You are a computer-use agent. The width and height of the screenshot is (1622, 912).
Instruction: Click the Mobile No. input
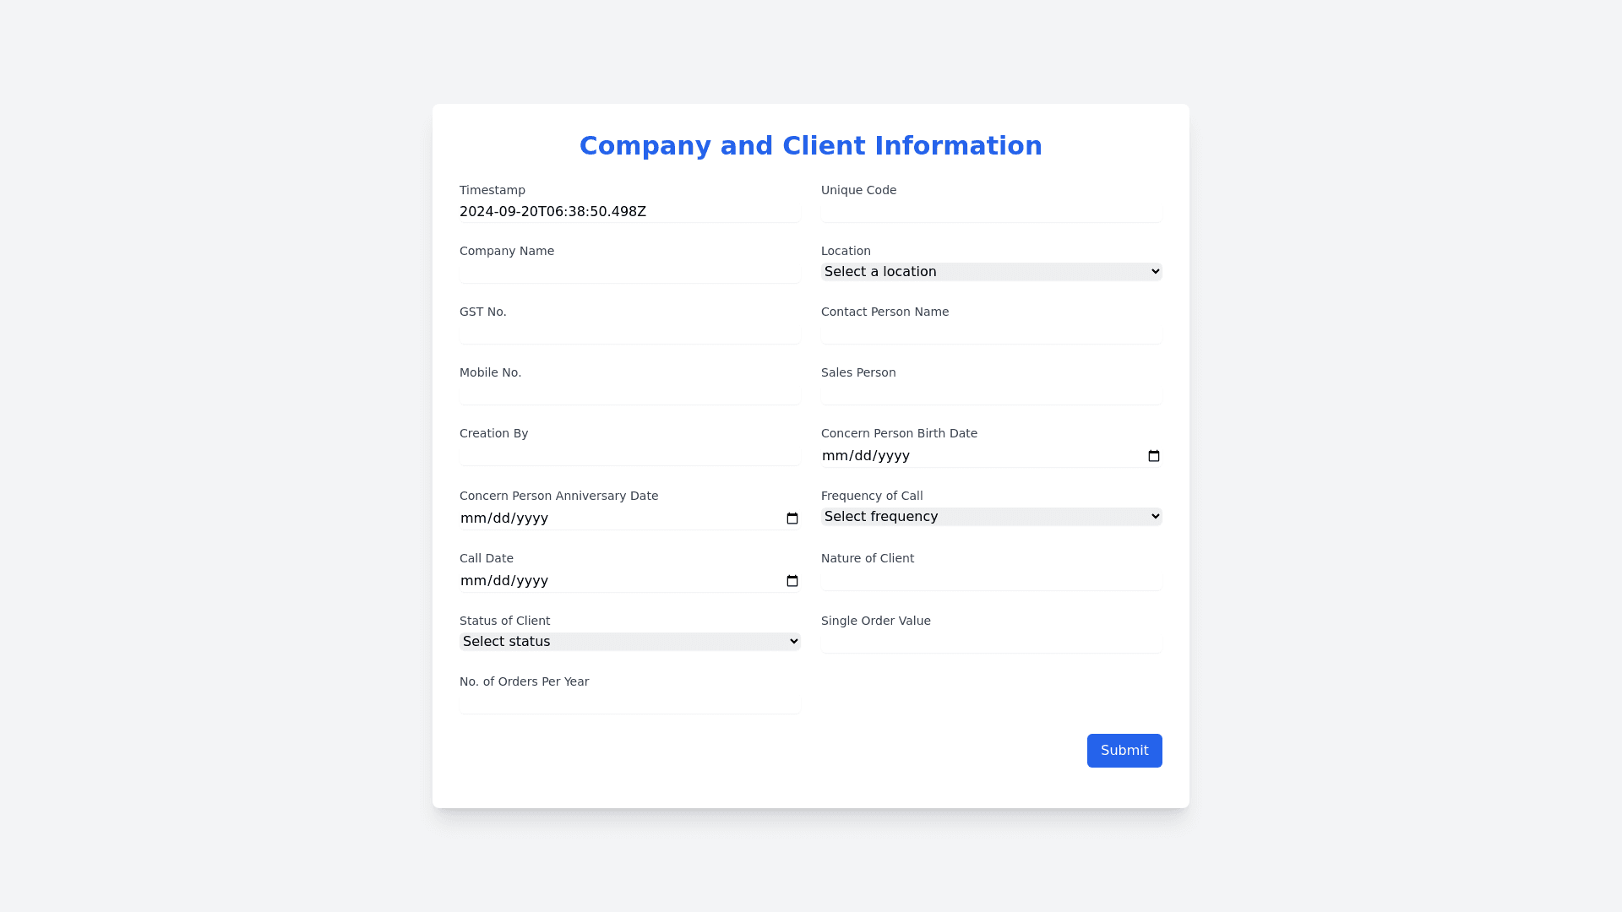pos(629,394)
